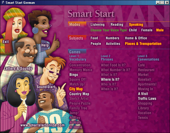Switch subject to Activities
This screenshot has width=170, height=133.
coord(113,44)
